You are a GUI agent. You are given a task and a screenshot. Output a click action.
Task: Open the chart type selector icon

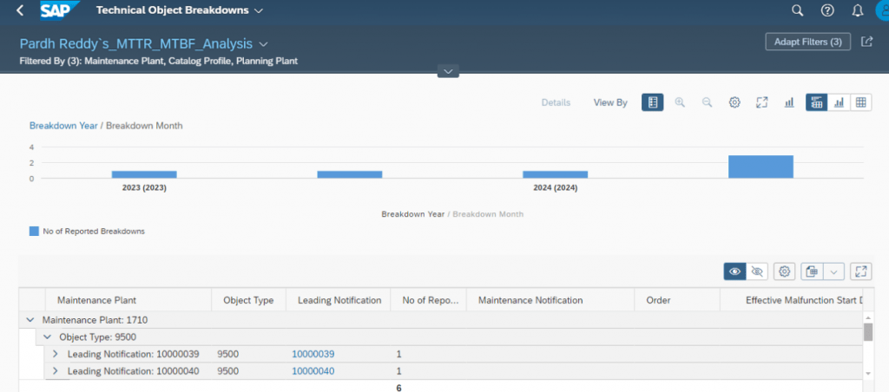[788, 102]
